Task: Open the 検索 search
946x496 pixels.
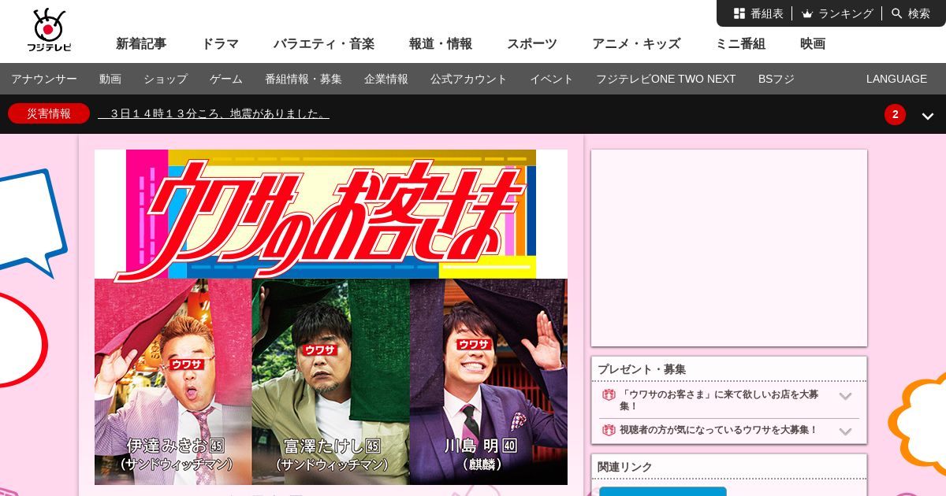Action: (x=911, y=13)
